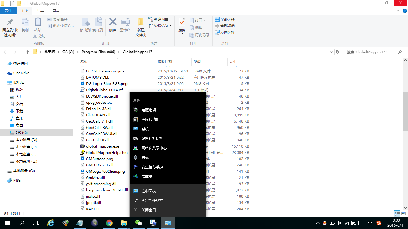Click the Pin to Quick access pushpin icon
Image resolution: width=408 pixels, height=229 pixels.
coord(10,22)
